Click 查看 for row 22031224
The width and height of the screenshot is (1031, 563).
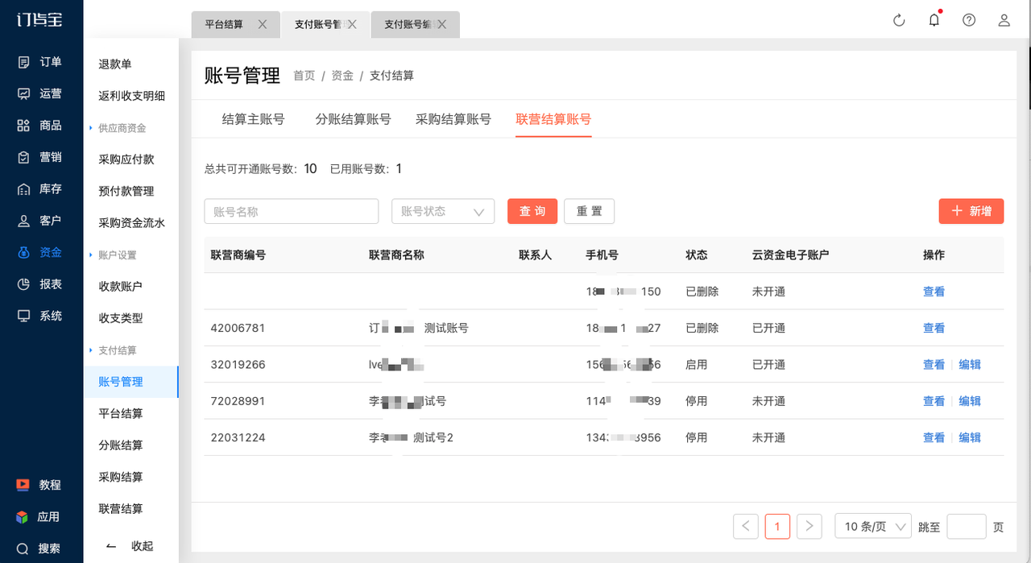pyautogui.click(x=934, y=437)
